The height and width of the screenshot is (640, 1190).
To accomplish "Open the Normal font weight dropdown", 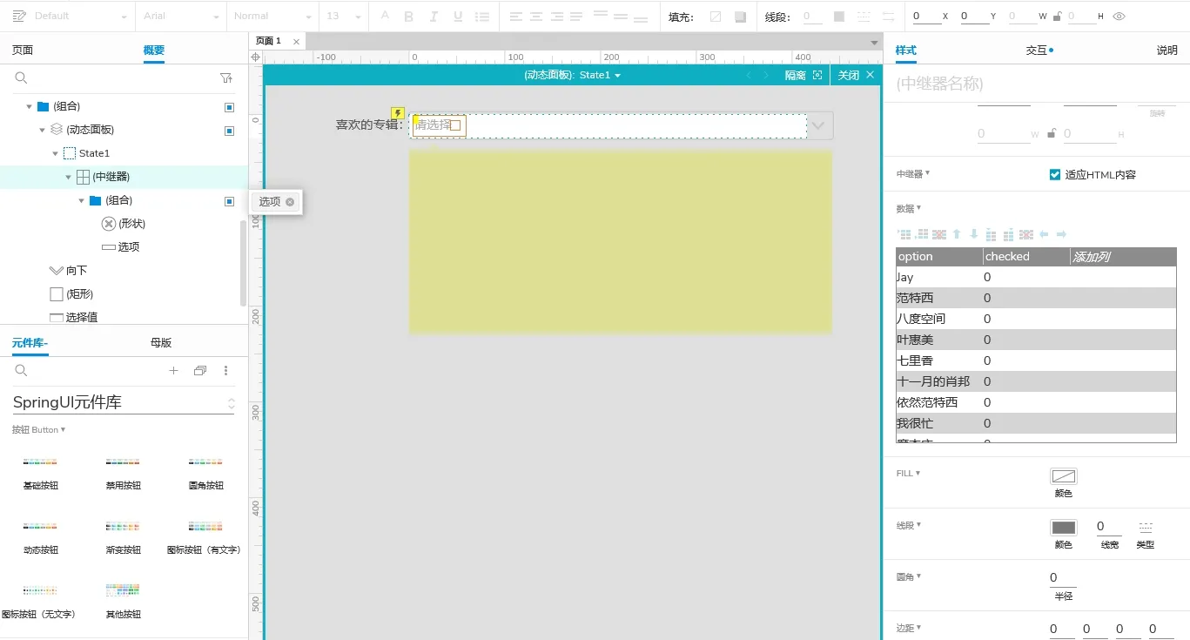I will pos(272,17).
